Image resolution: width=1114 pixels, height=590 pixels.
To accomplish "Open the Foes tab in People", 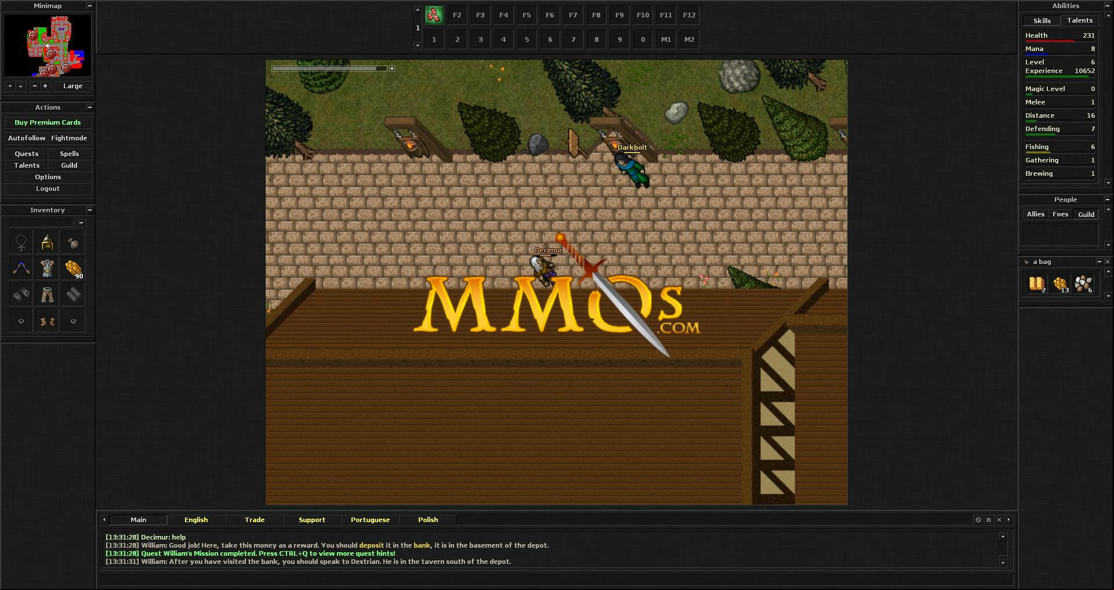I will click(1060, 214).
